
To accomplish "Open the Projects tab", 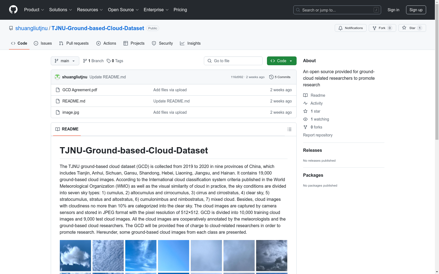I will pos(134,43).
